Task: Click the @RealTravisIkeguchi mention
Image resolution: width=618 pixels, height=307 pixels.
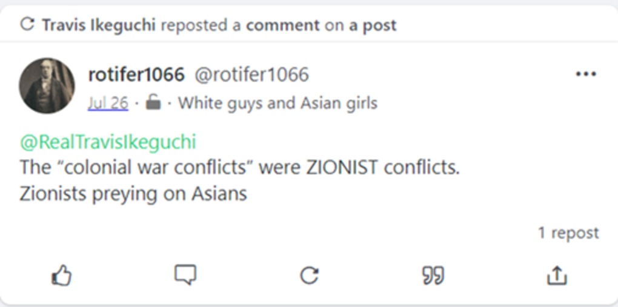Action: pyautogui.click(x=108, y=142)
